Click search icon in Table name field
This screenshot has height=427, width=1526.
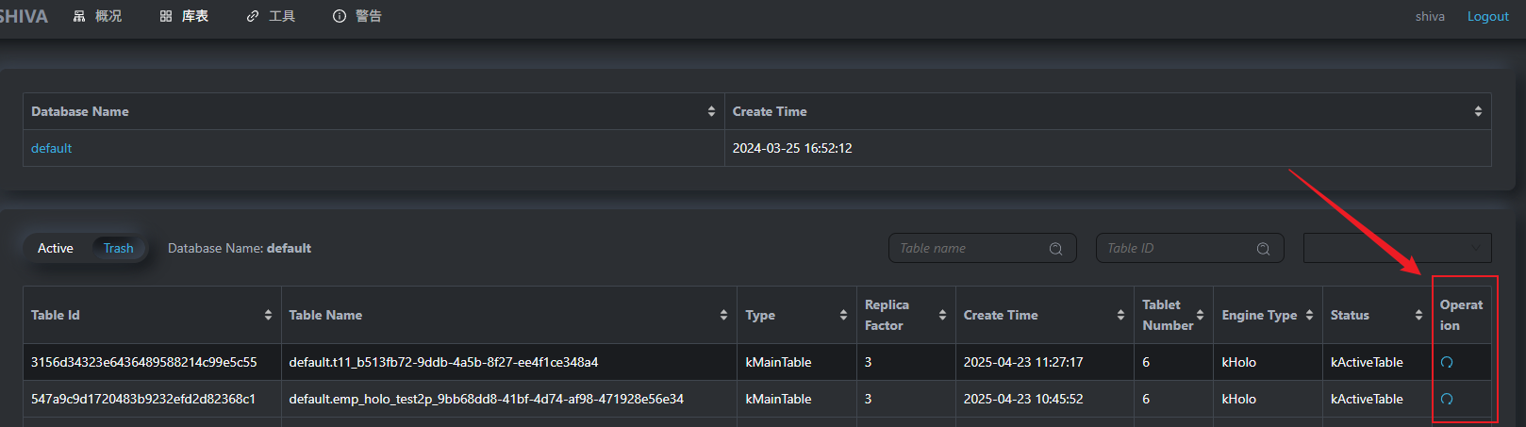coord(1055,249)
